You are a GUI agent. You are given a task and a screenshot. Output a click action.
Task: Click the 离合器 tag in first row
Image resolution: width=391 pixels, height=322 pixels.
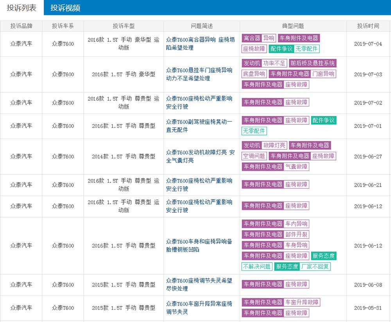coord(252,38)
